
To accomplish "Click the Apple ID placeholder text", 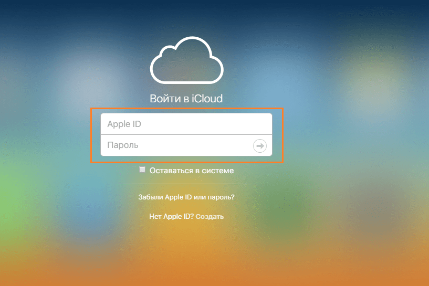I will 124,124.
